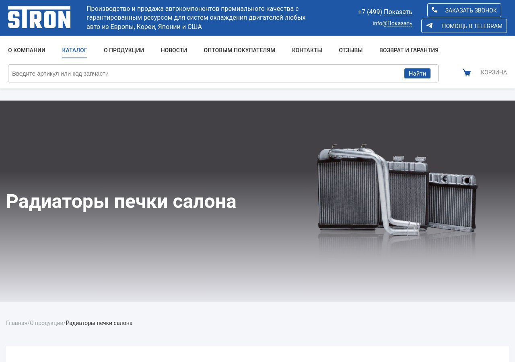Reveal the phone number via Показать link

coord(398,12)
